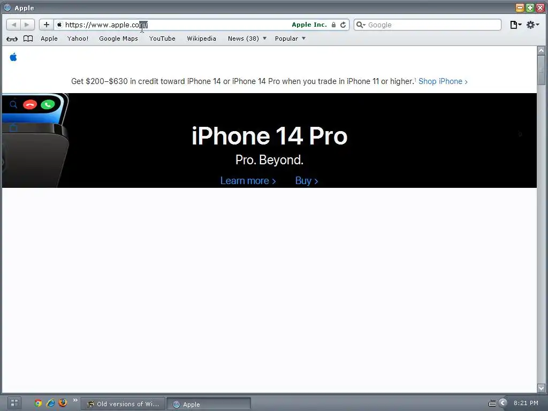The width and height of the screenshot is (548, 411).
Task: Add bookmark with the plus button
Action: click(46, 25)
